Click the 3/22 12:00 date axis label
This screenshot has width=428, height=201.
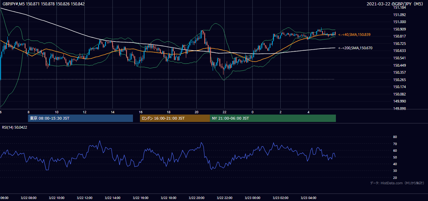click(84, 198)
